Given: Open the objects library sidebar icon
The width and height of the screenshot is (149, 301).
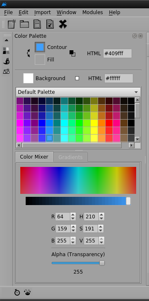Looking at the screenshot, I should point(6,71).
